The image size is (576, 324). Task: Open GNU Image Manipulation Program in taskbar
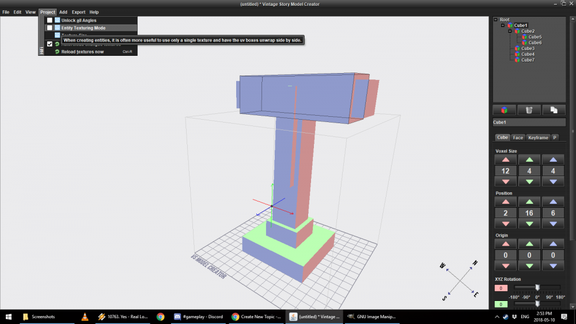tap(372, 317)
